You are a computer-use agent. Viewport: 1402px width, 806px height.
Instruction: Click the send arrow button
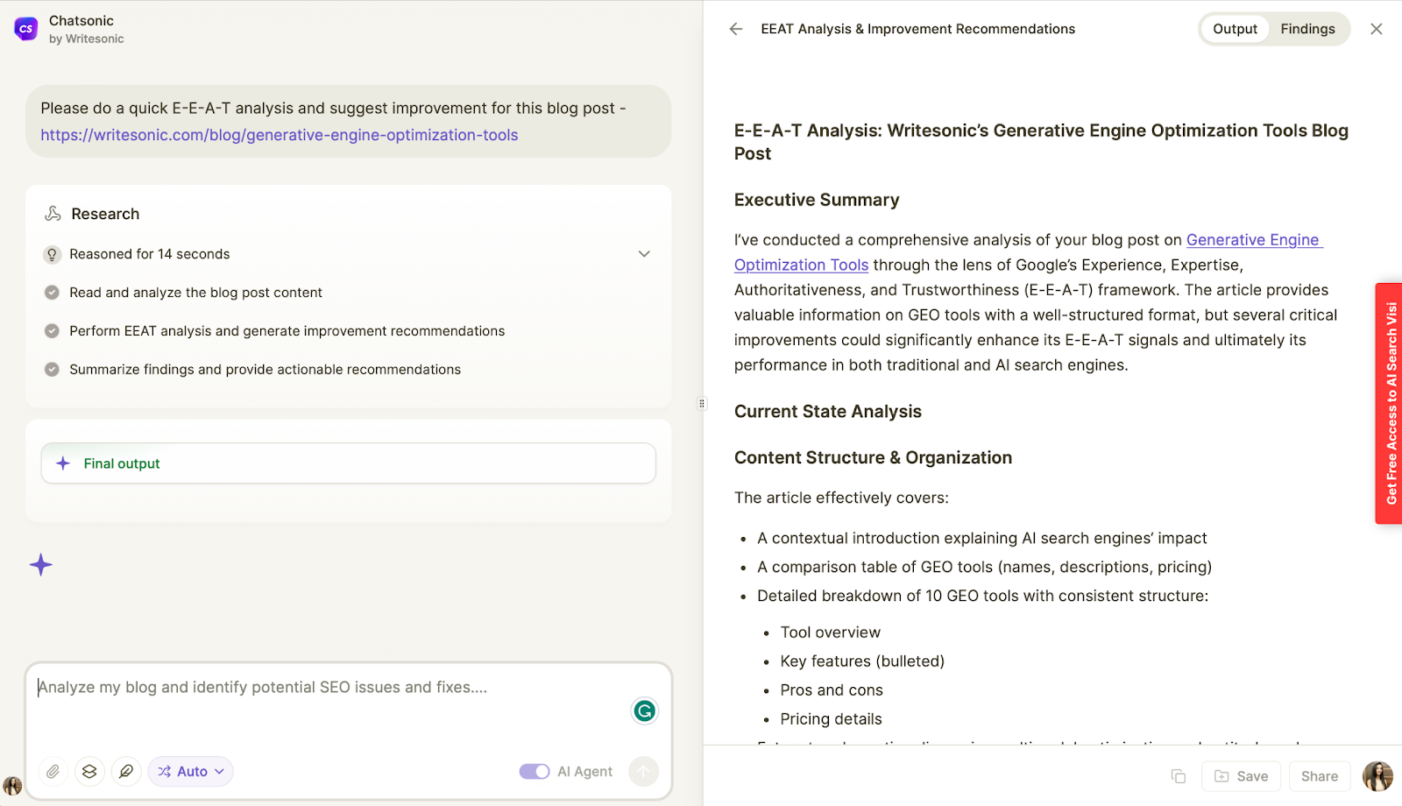coord(644,772)
